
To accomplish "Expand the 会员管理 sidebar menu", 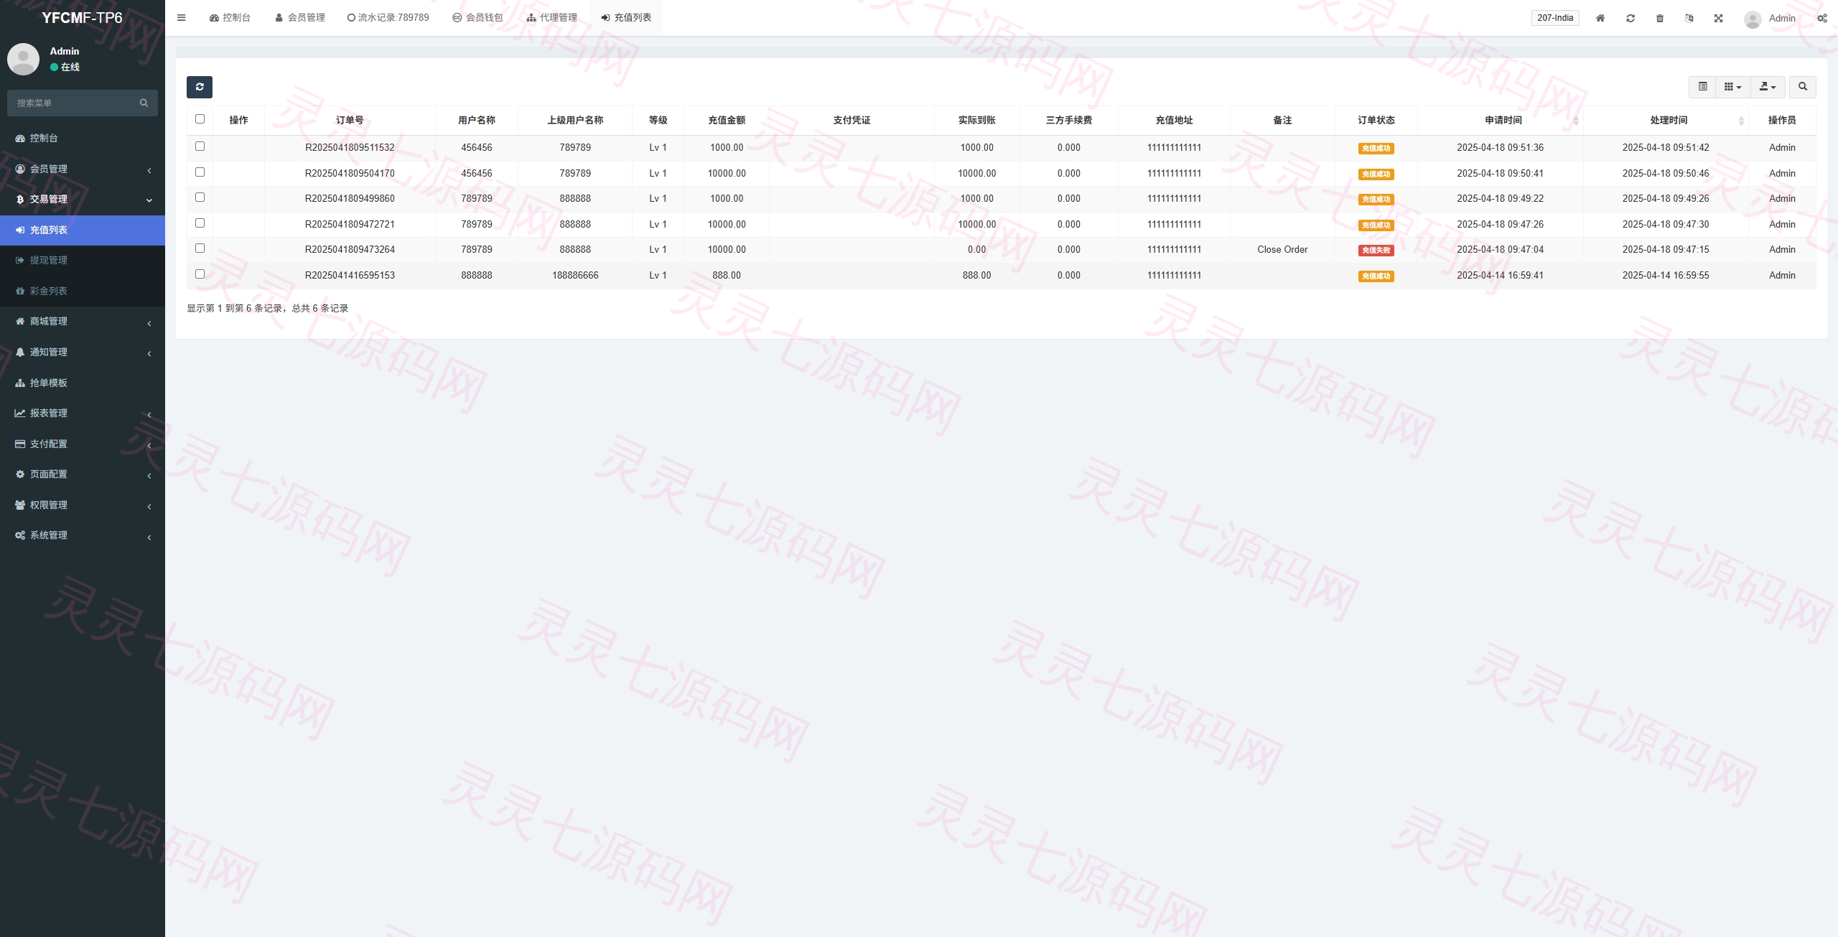I will pos(83,169).
